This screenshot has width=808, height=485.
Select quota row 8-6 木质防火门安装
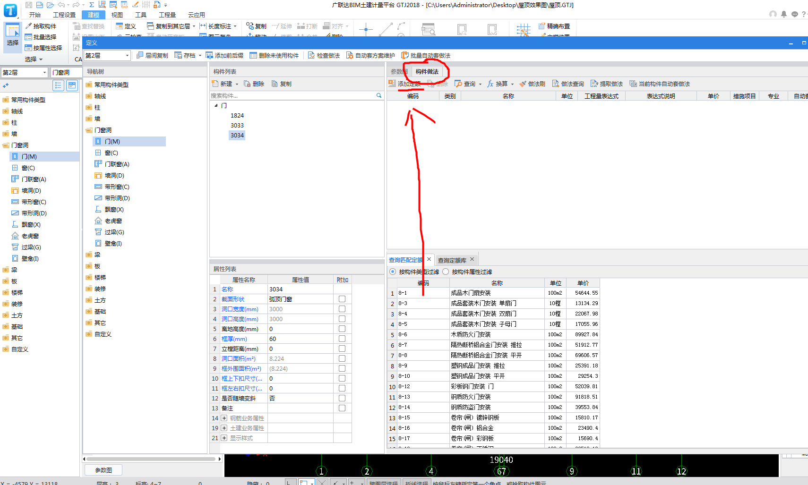(x=494, y=334)
